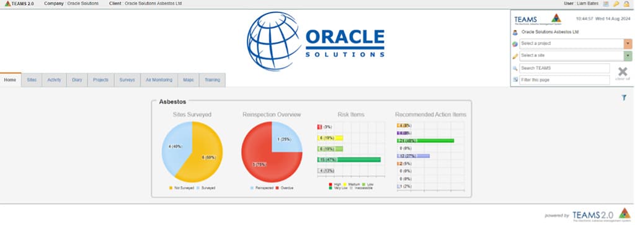Toggle the Overdue legend swatch
The height and width of the screenshot is (225, 635).
click(277, 188)
